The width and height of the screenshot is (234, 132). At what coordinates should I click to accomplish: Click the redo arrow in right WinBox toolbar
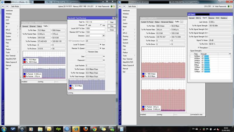coord(124,6)
